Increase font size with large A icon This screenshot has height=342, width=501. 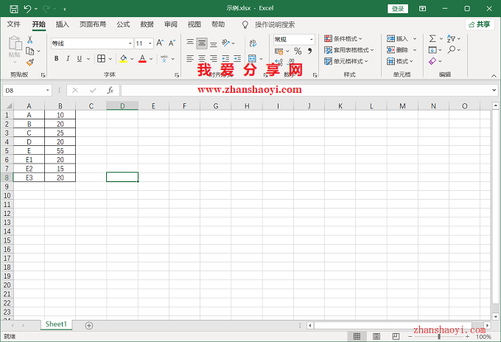160,43
